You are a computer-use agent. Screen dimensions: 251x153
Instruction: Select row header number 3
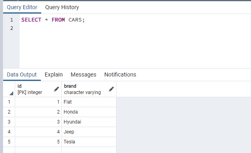[x=9, y=122]
